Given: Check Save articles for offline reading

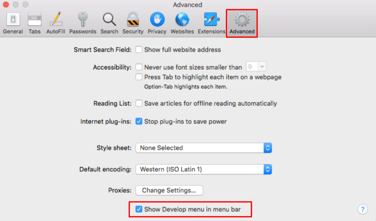Looking at the screenshot, I should pyautogui.click(x=139, y=103).
